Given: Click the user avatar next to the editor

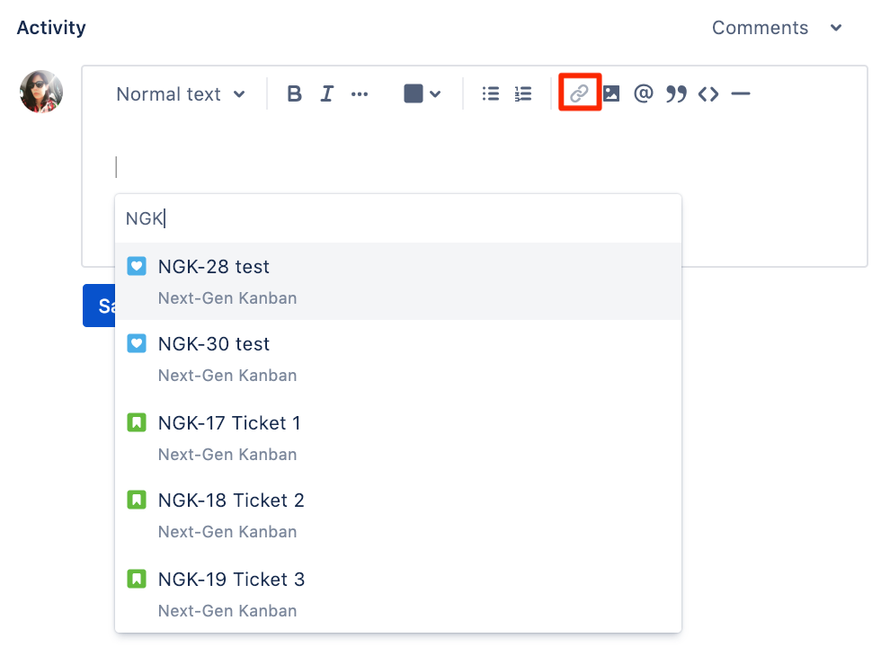Looking at the screenshot, I should pyautogui.click(x=40, y=91).
